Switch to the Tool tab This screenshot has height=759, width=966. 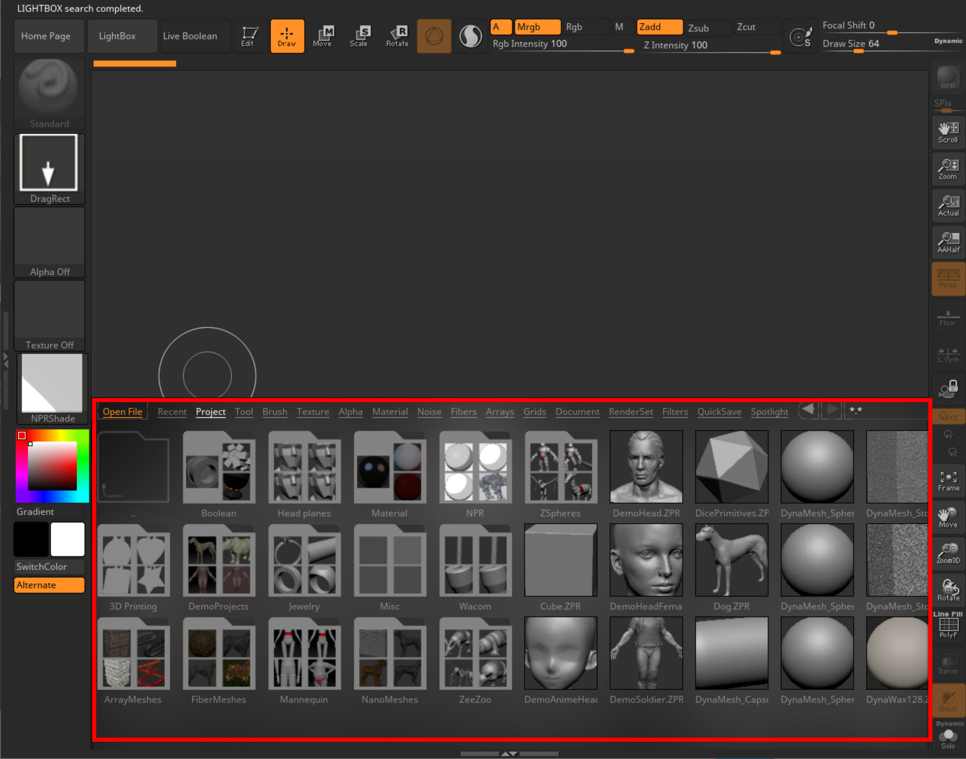point(244,411)
